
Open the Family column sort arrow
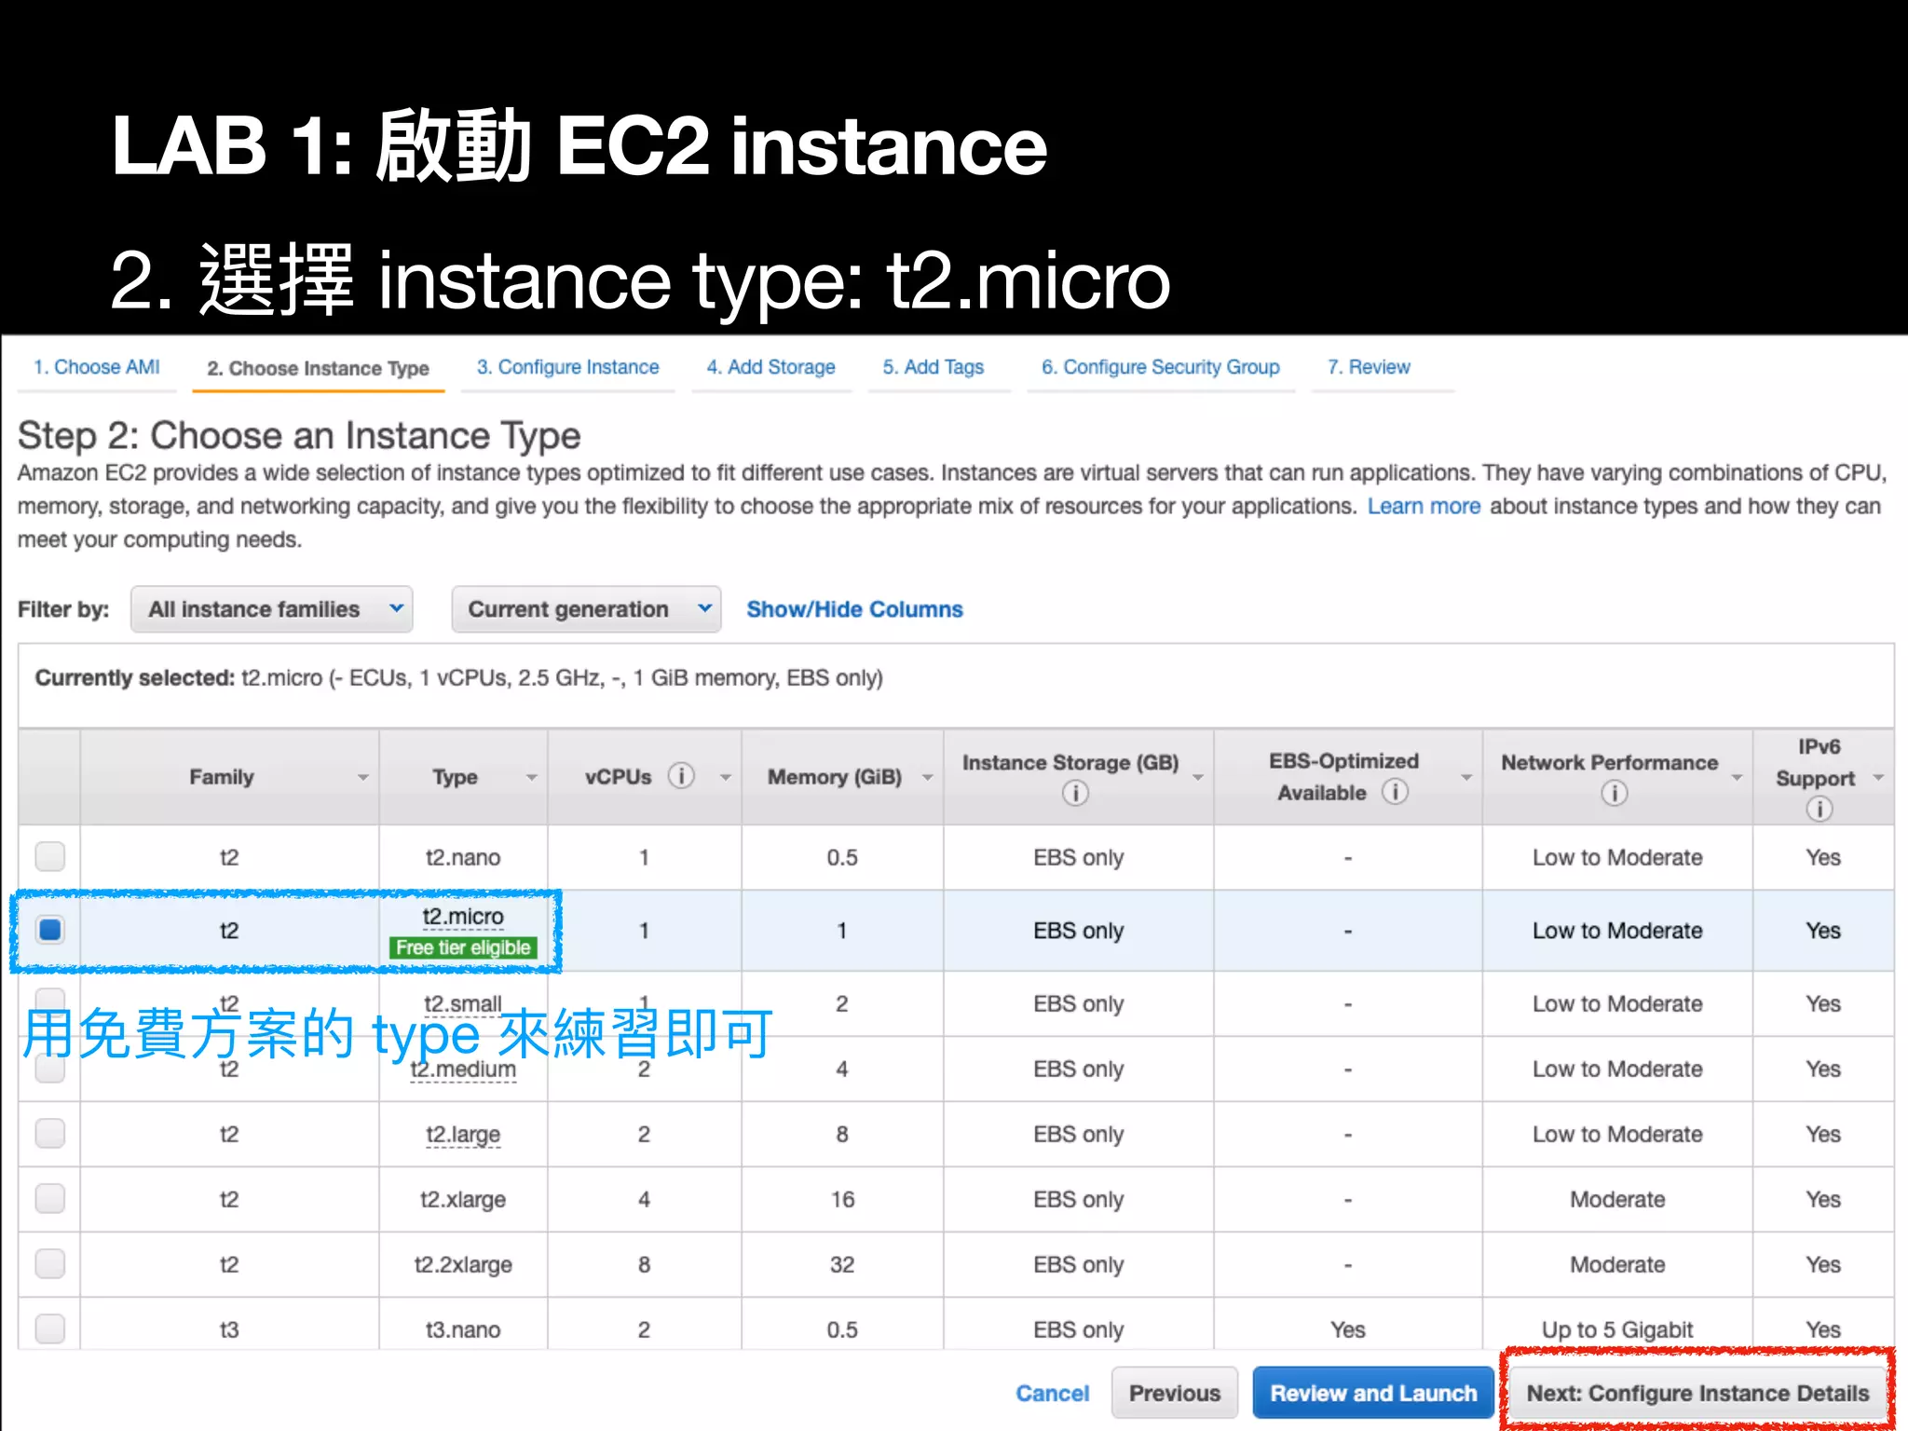[x=362, y=777]
